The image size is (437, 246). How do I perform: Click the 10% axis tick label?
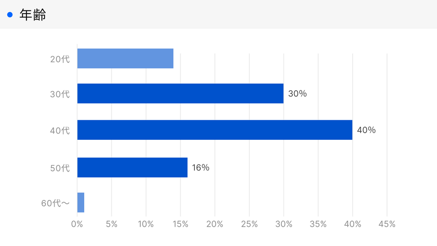[x=146, y=224]
